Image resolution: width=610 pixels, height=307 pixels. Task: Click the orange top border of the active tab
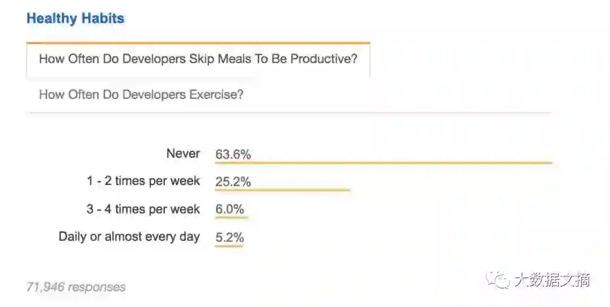pyautogui.click(x=198, y=42)
